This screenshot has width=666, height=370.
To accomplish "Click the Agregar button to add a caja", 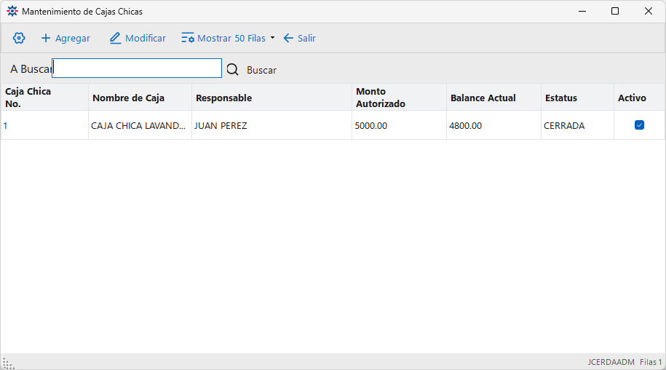I will click(x=66, y=38).
